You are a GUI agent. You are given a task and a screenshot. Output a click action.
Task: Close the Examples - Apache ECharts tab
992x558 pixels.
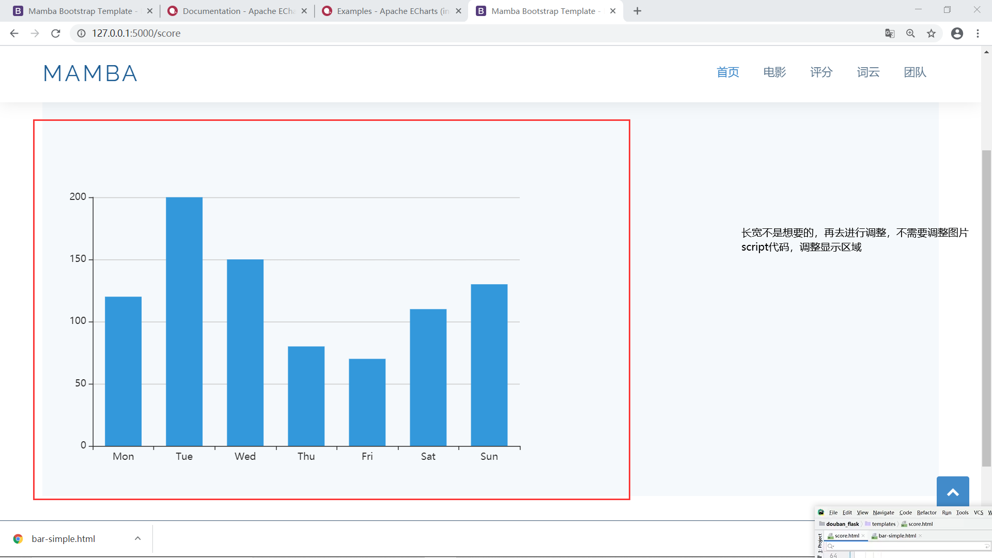pos(458,11)
